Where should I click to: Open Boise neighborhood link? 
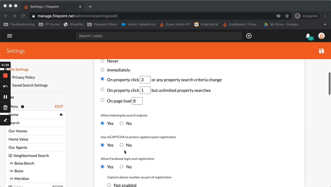click(19, 171)
